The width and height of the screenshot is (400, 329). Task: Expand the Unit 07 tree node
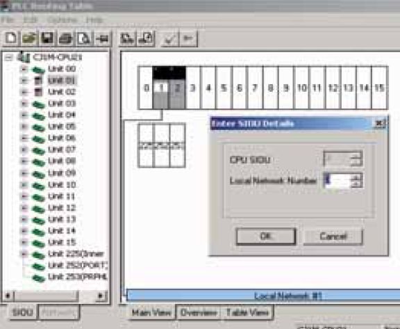click(x=24, y=150)
